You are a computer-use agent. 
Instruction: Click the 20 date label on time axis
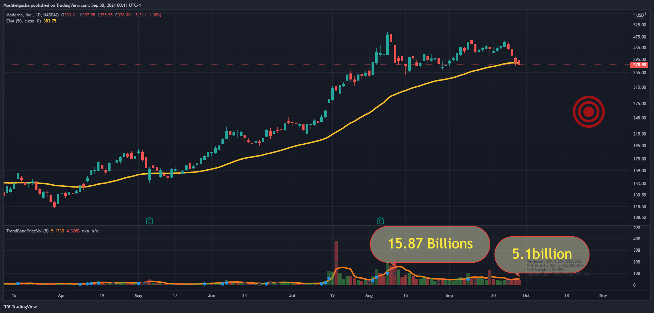494,296
